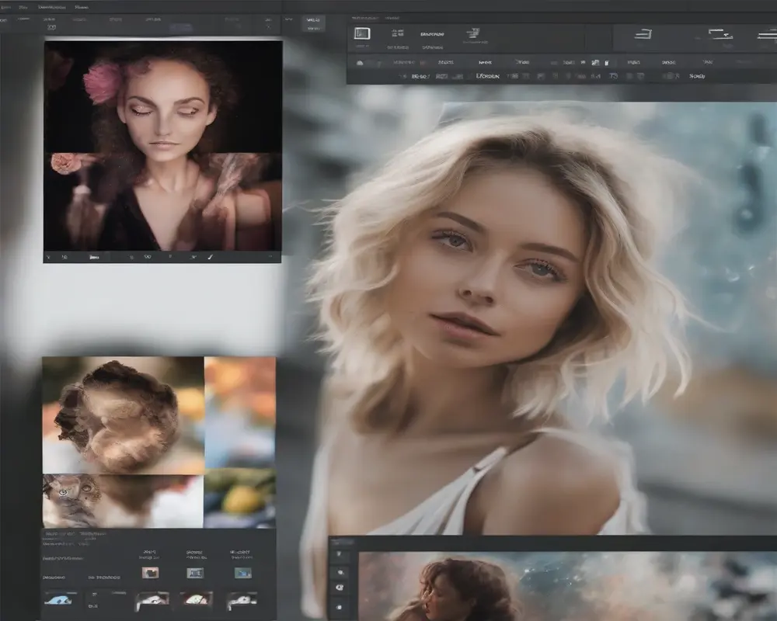This screenshot has width=777, height=621.
Task: Select the fluffy brown dog thumbnail
Action: point(123,415)
